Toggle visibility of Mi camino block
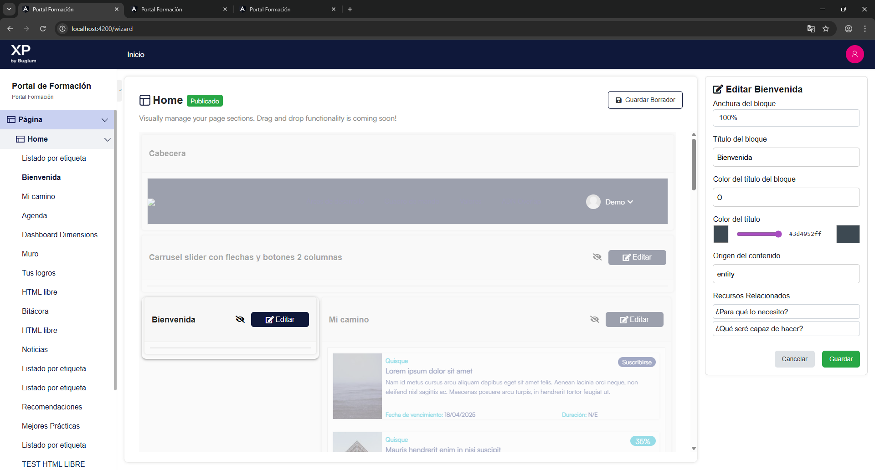The width and height of the screenshot is (875, 470). [594, 319]
